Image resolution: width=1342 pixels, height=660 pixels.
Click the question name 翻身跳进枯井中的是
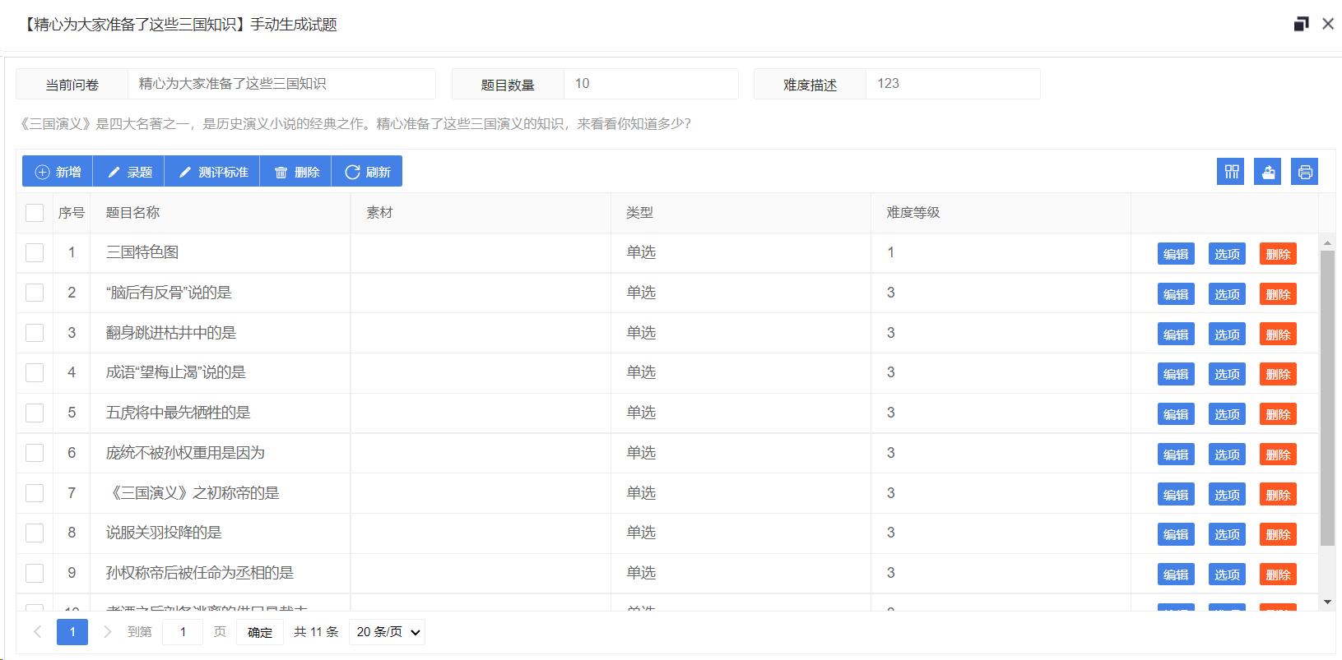pos(170,333)
